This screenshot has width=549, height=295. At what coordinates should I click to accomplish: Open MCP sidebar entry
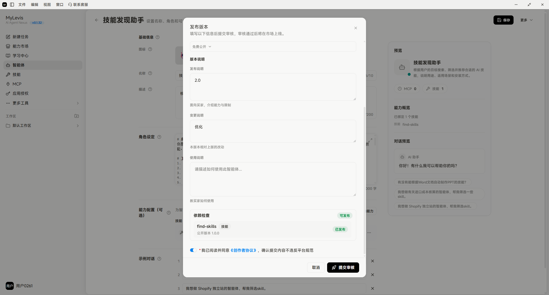[43, 84]
